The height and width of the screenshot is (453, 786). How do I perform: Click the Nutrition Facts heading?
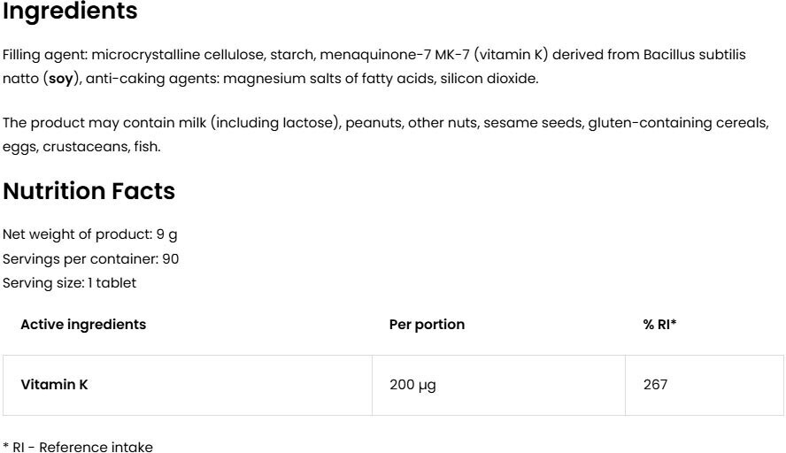pos(89,191)
